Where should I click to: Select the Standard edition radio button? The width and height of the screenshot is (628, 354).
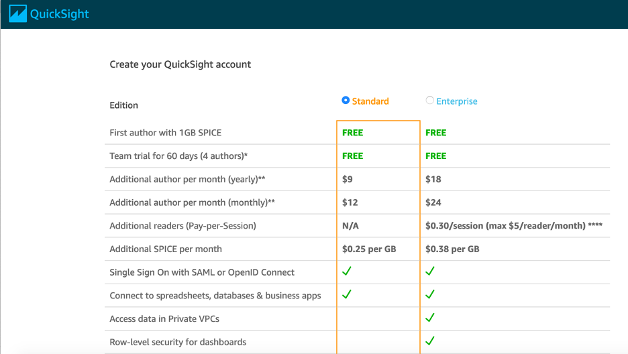(346, 101)
